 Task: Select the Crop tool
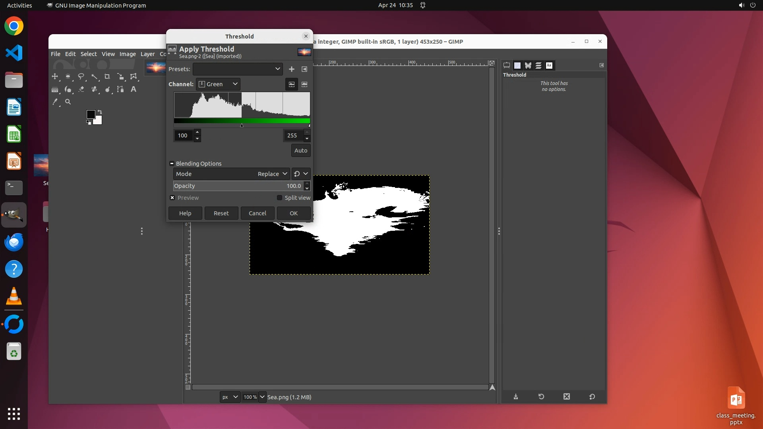coord(107,77)
